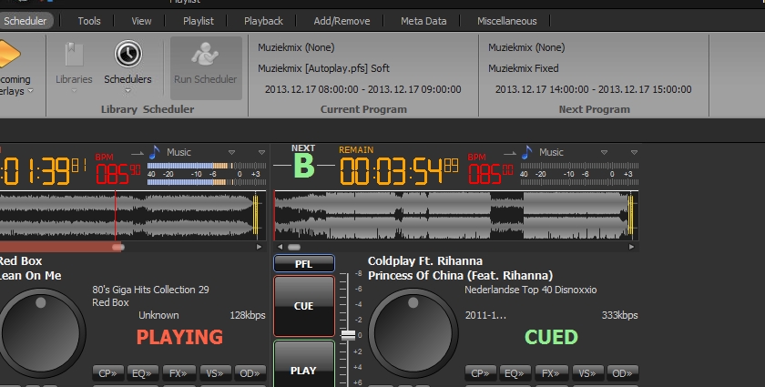Open left deck CP» panel

tap(107, 373)
